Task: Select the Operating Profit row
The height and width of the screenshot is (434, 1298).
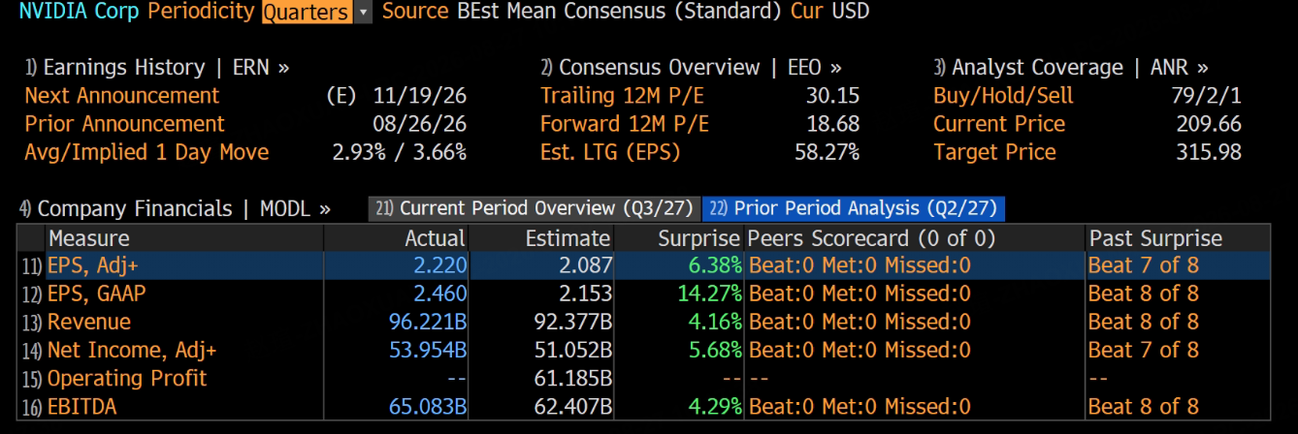Action: (x=644, y=378)
